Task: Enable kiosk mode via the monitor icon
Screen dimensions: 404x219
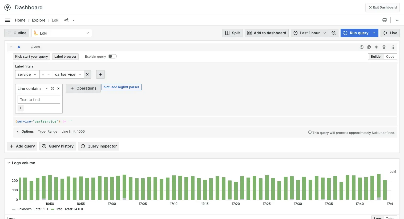Action: tap(384, 20)
